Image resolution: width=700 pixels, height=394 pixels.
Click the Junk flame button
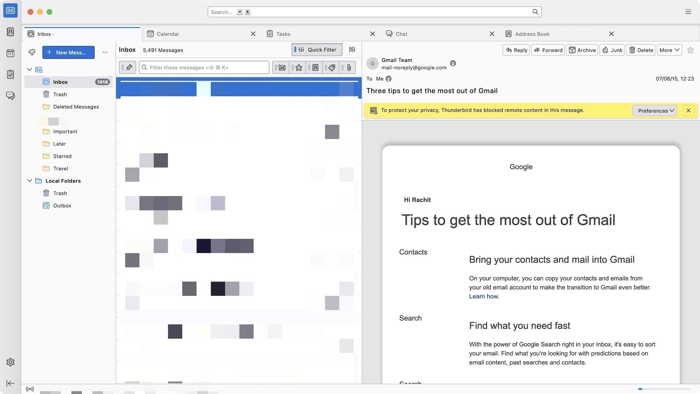[612, 50]
